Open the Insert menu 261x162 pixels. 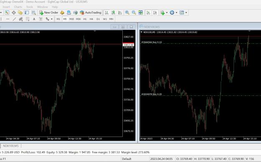6,7
